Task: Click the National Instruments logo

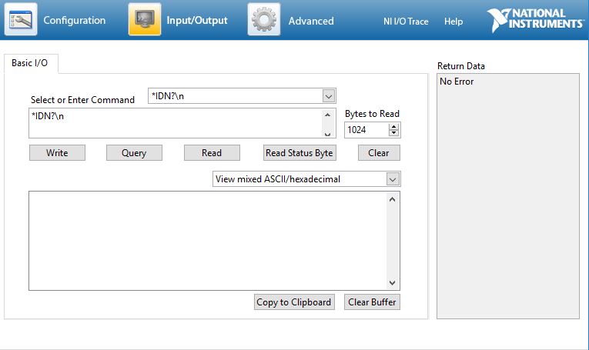Action: [535, 19]
